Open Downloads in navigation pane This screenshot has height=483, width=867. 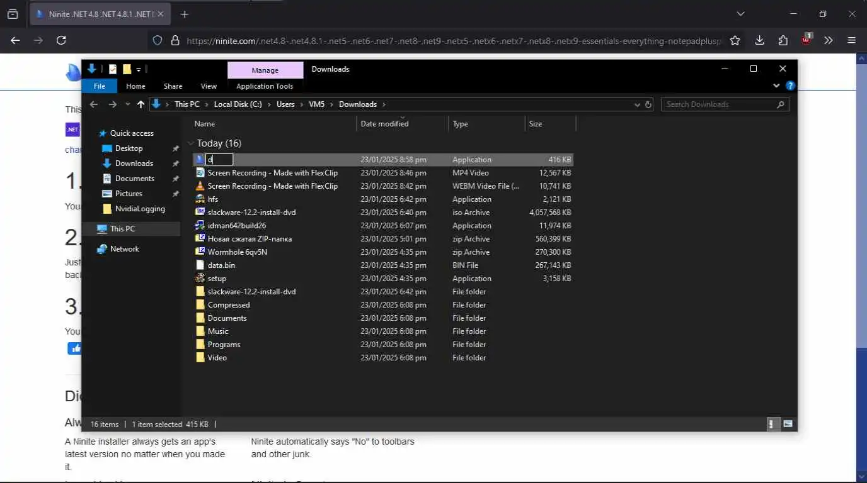click(134, 164)
